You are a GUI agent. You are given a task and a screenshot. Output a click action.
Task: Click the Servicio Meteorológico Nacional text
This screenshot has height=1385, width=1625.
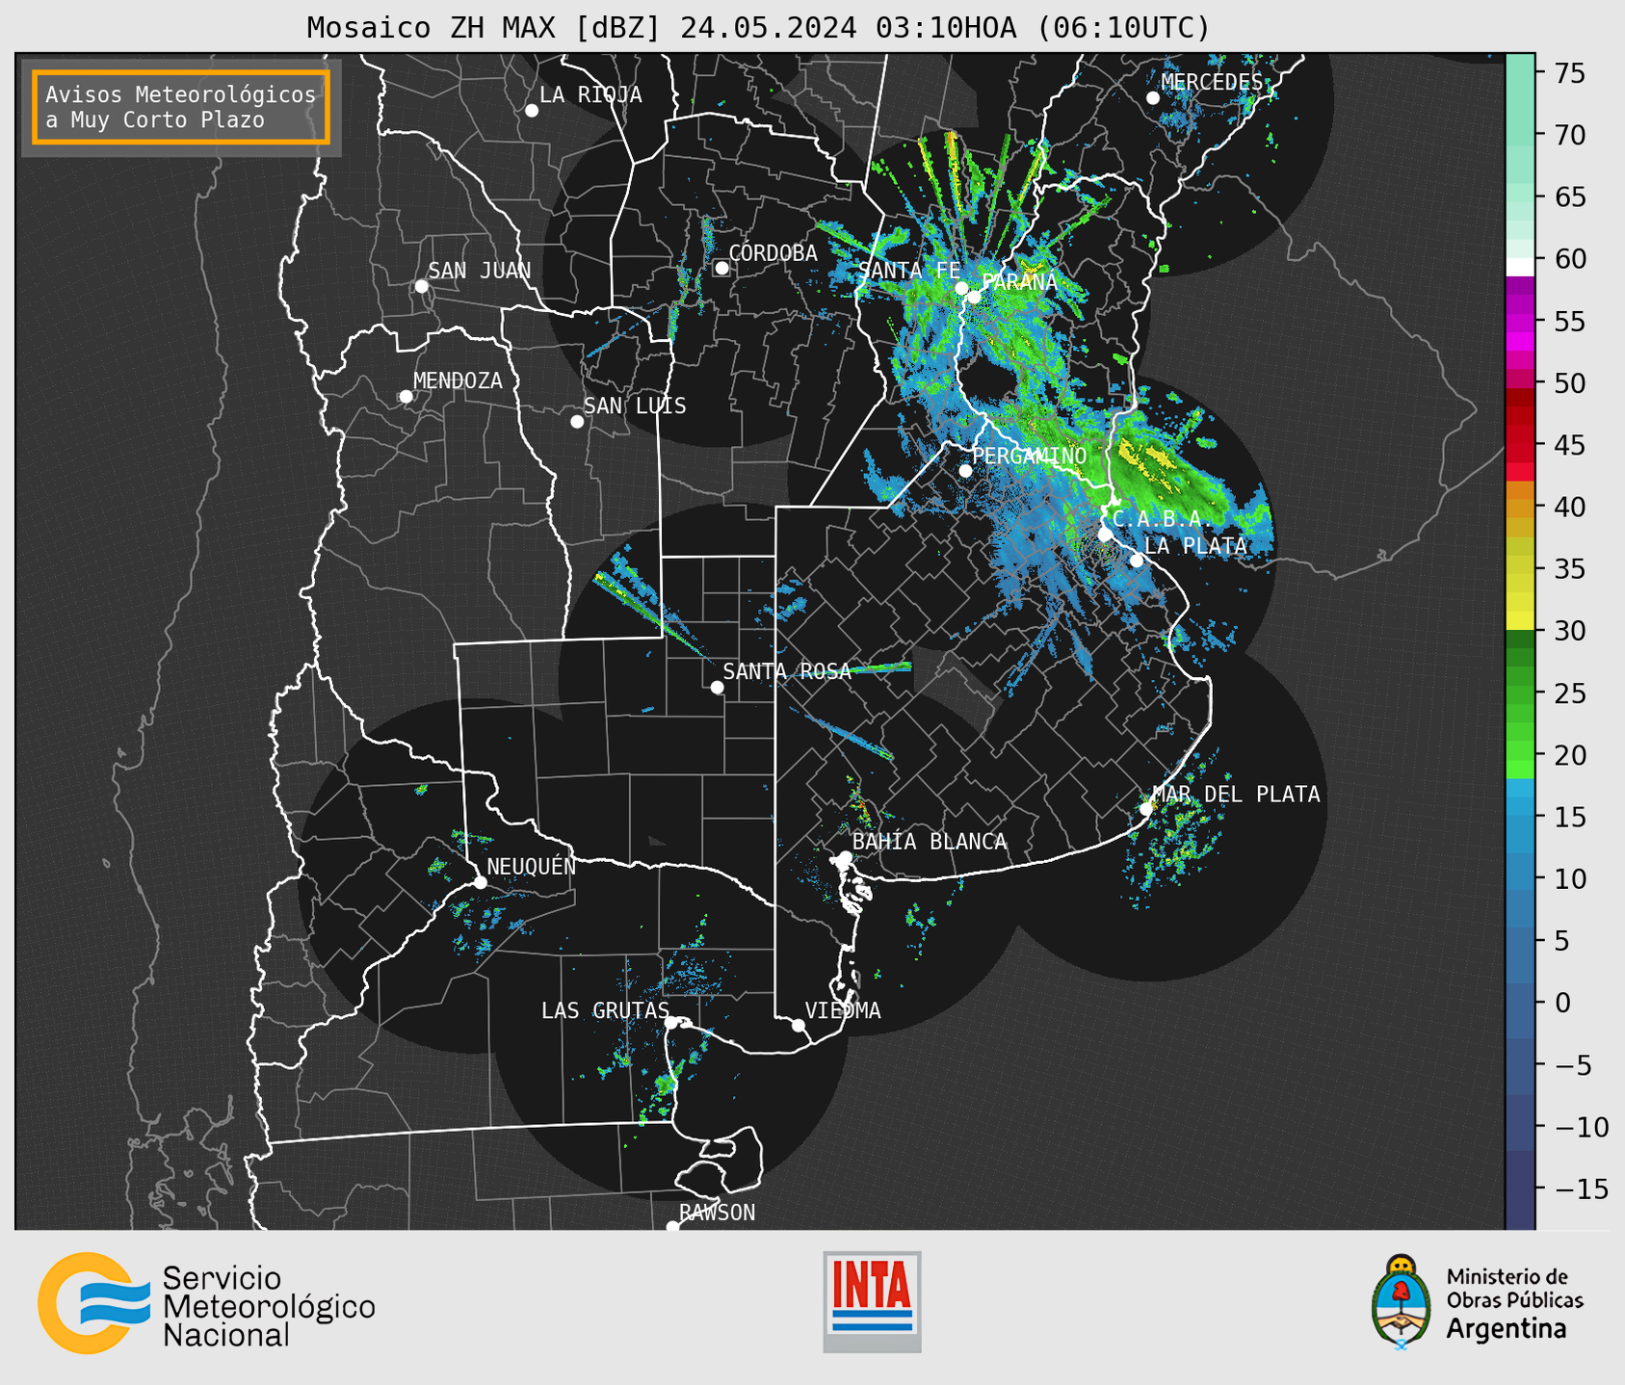point(269,1306)
